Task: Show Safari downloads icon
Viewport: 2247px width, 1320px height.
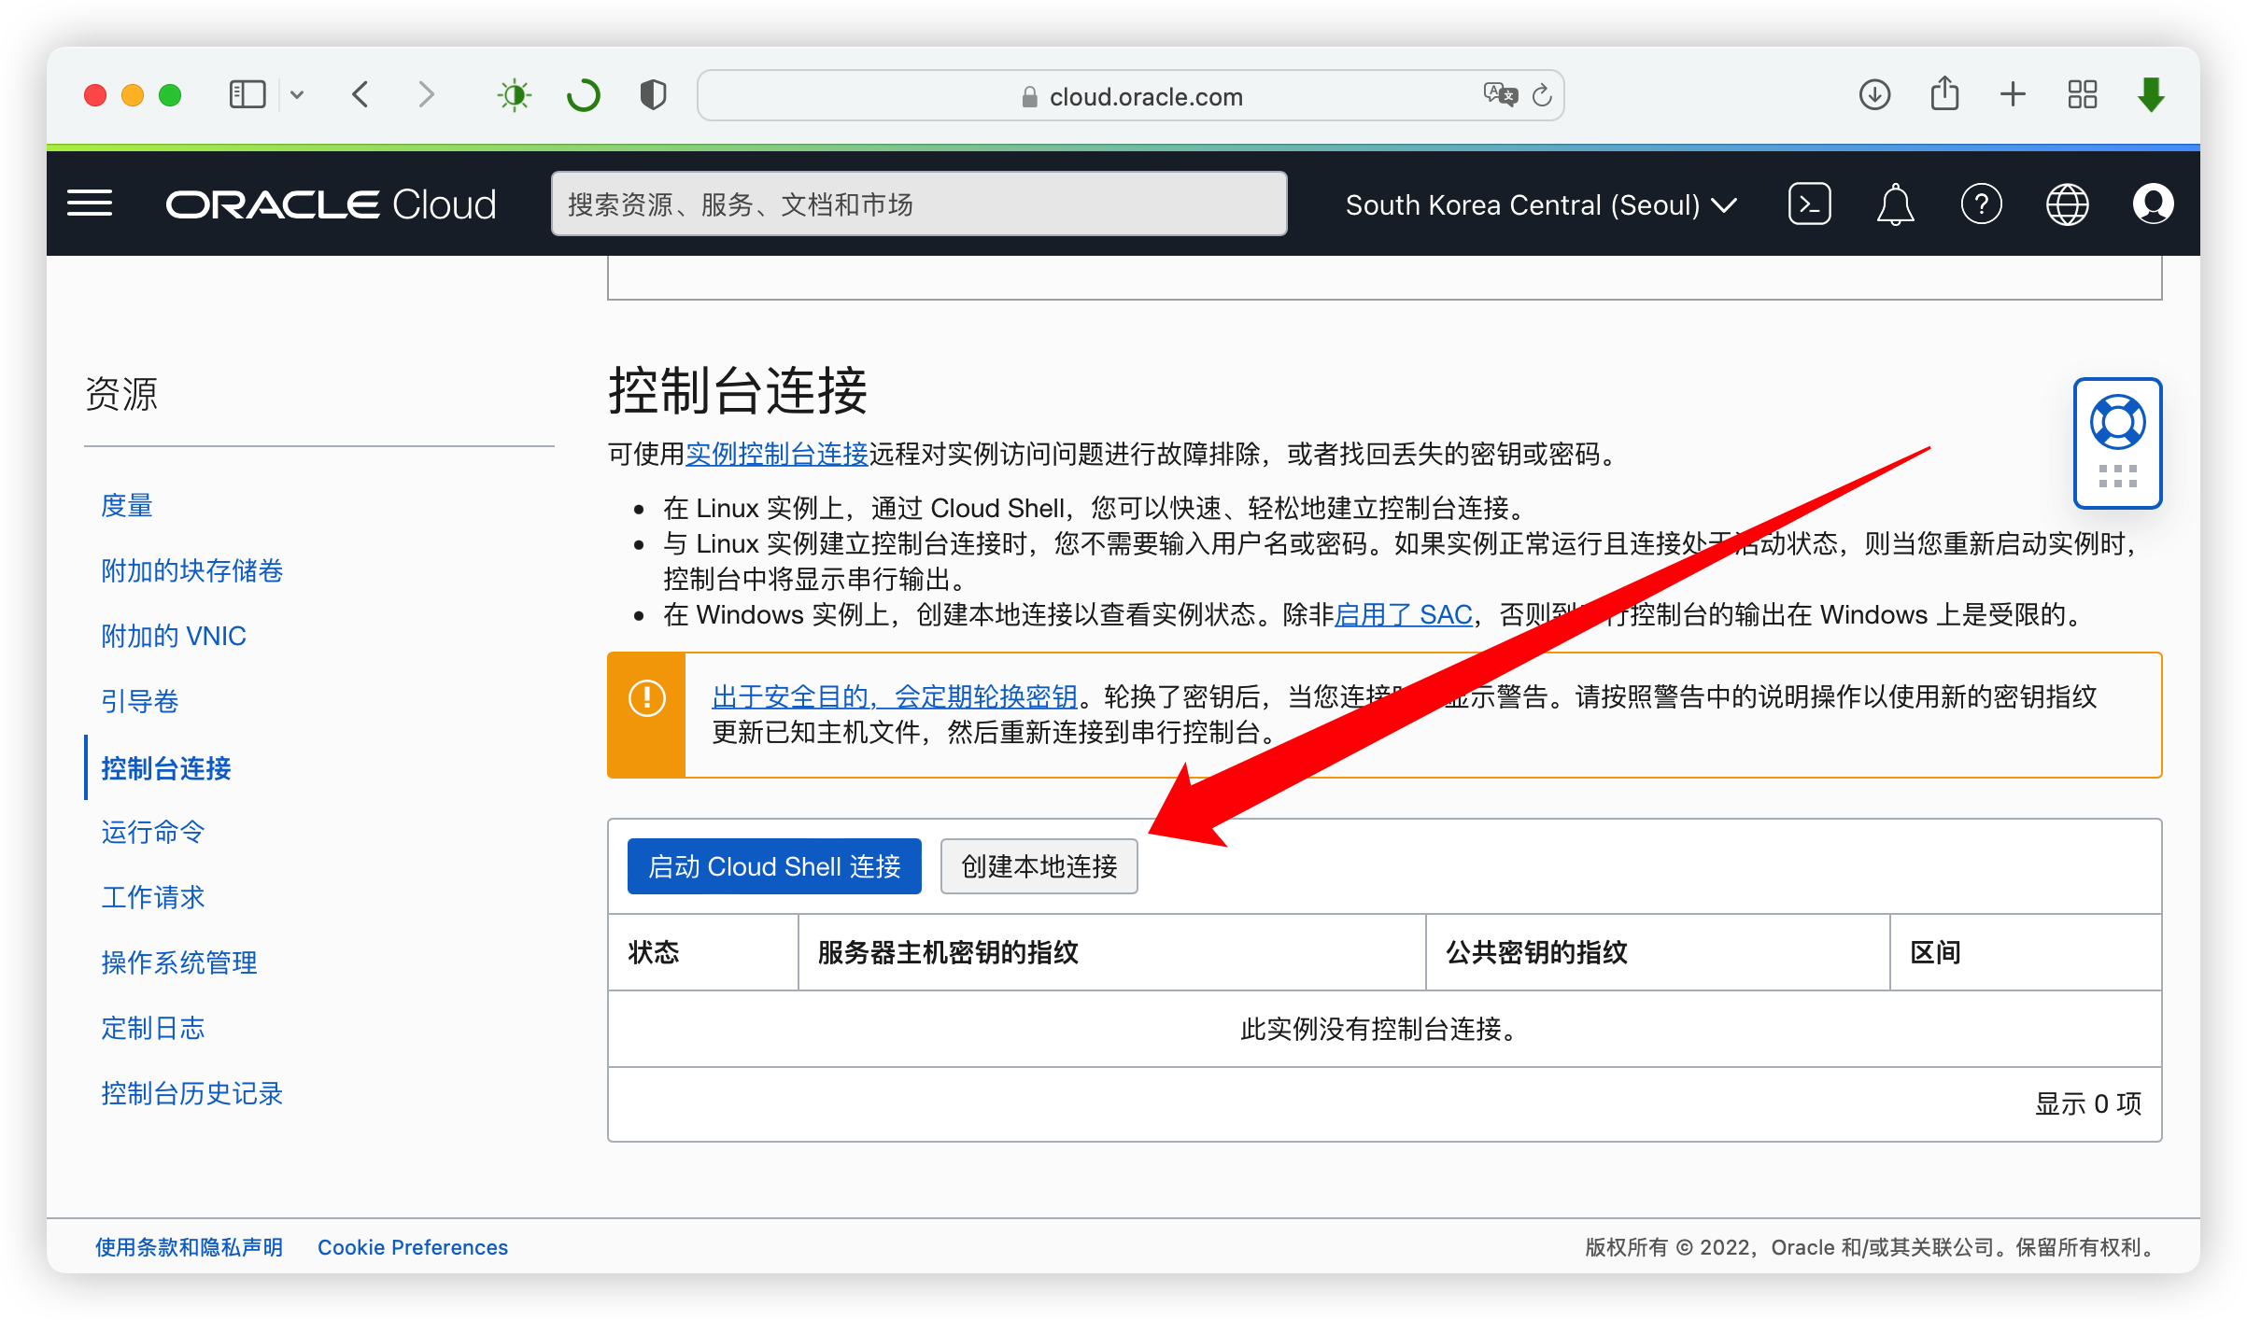Action: click(x=1874, y=94)
